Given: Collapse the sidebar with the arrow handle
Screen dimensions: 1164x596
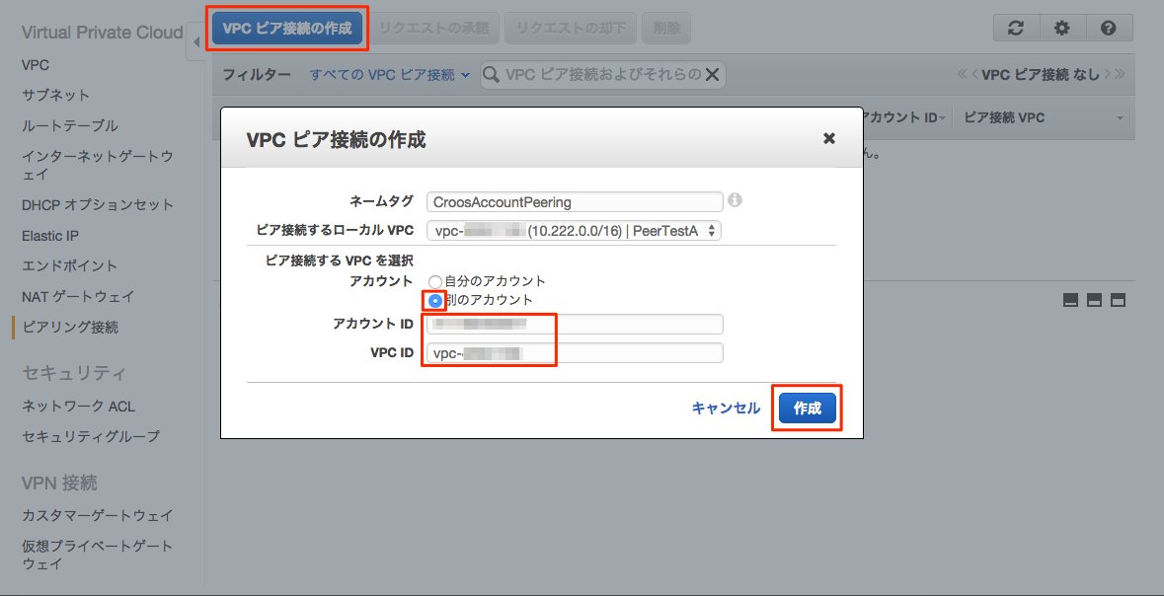Looking at the screenshot, I should pyautogui.click(x=195, y=41).
